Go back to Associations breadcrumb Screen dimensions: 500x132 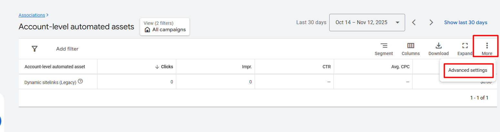(x=32, y=15)
